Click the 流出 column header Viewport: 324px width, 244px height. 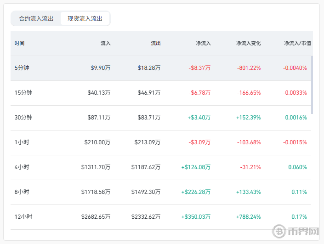156,43
